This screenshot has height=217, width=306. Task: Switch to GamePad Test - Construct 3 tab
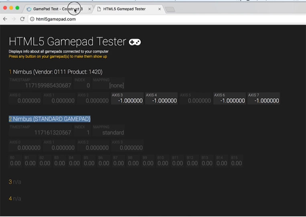pyautogui.click(x=58, y=9)
